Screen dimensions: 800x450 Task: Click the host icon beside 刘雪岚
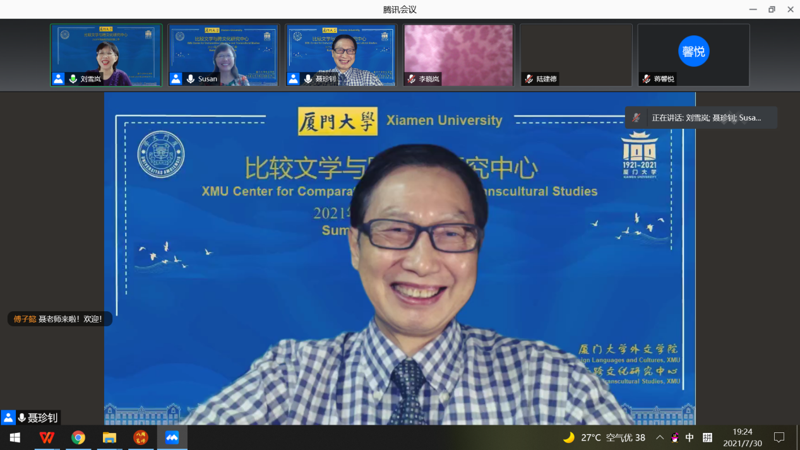59,79
